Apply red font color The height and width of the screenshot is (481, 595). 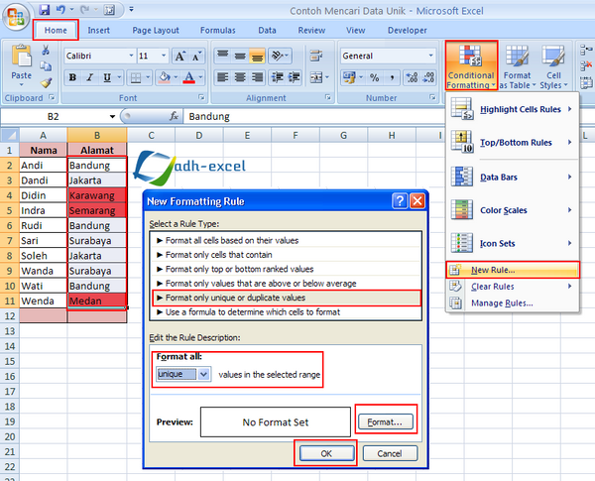(x=189, y=77)
